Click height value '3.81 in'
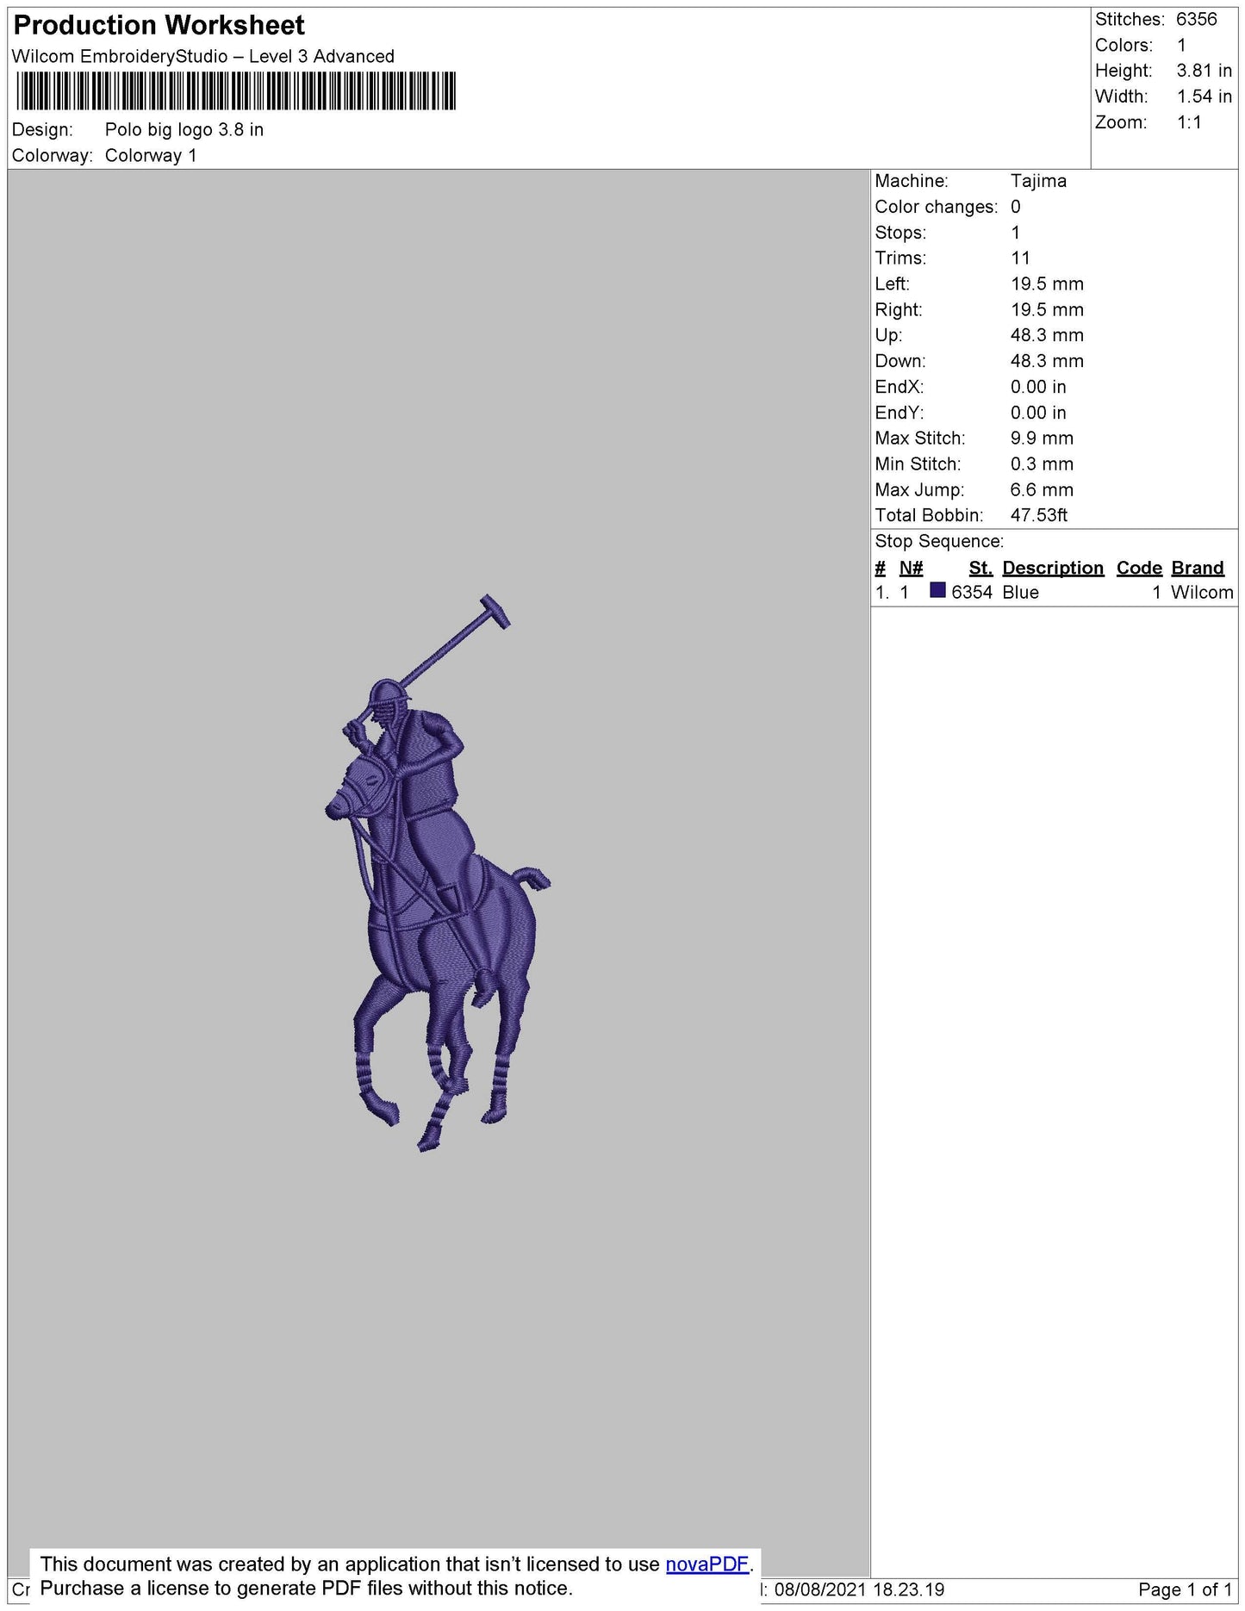This screenshot has width=1245, height=1611. (1205, 72)
